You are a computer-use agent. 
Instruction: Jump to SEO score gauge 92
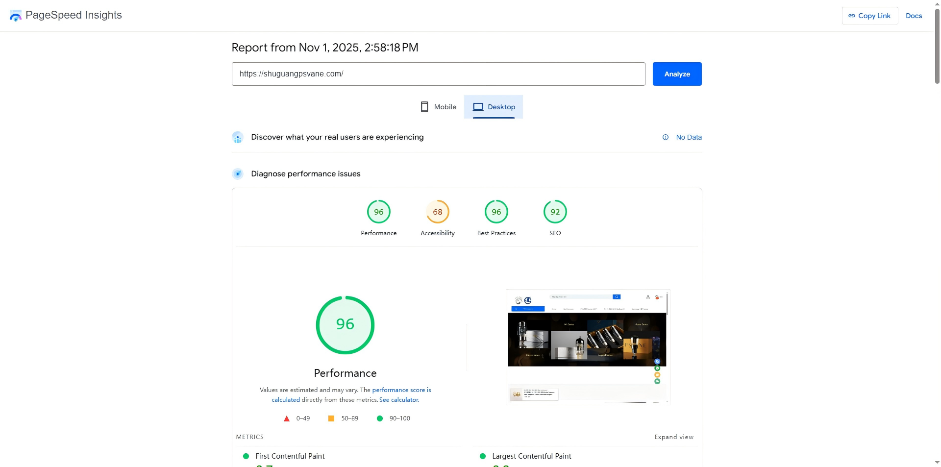(x=555, y=212)
